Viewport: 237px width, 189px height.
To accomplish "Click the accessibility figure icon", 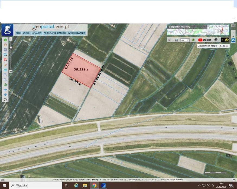I will pos(216,40).
